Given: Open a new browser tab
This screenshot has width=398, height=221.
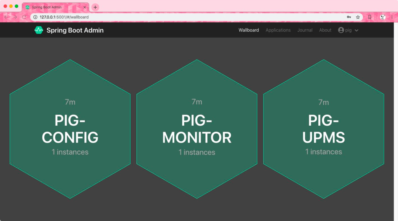Looking at the screenshot, I should [95, 7].
